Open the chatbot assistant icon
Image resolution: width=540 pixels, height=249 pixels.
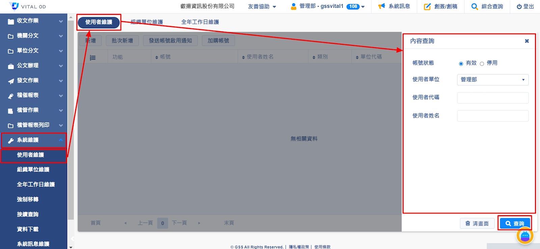tap(525, 236)
